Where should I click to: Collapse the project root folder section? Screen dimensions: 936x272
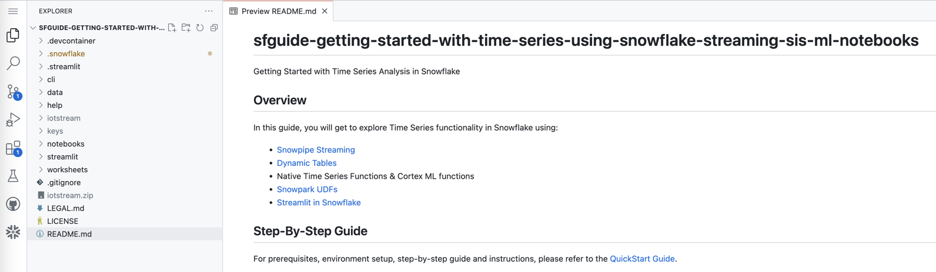click(34, 28)
